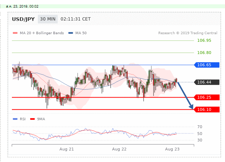Click the RSI 50 axis value
Screen dimensions: 225x162
[200, 134]
